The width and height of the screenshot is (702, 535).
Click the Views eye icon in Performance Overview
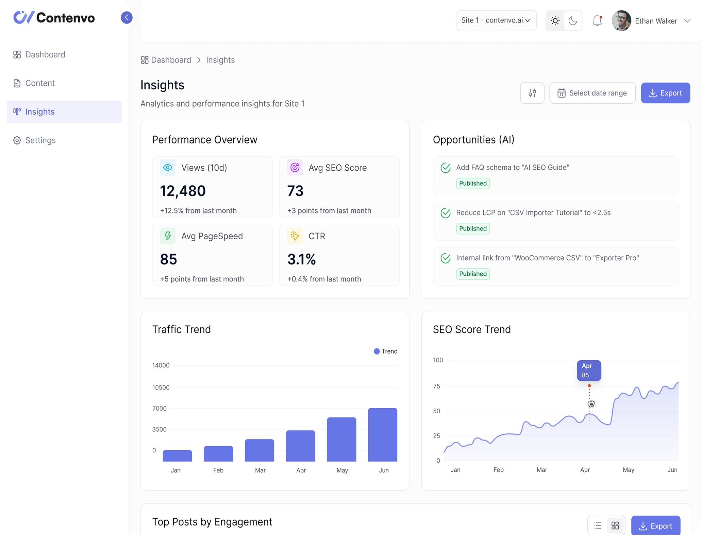coord(167,167)
